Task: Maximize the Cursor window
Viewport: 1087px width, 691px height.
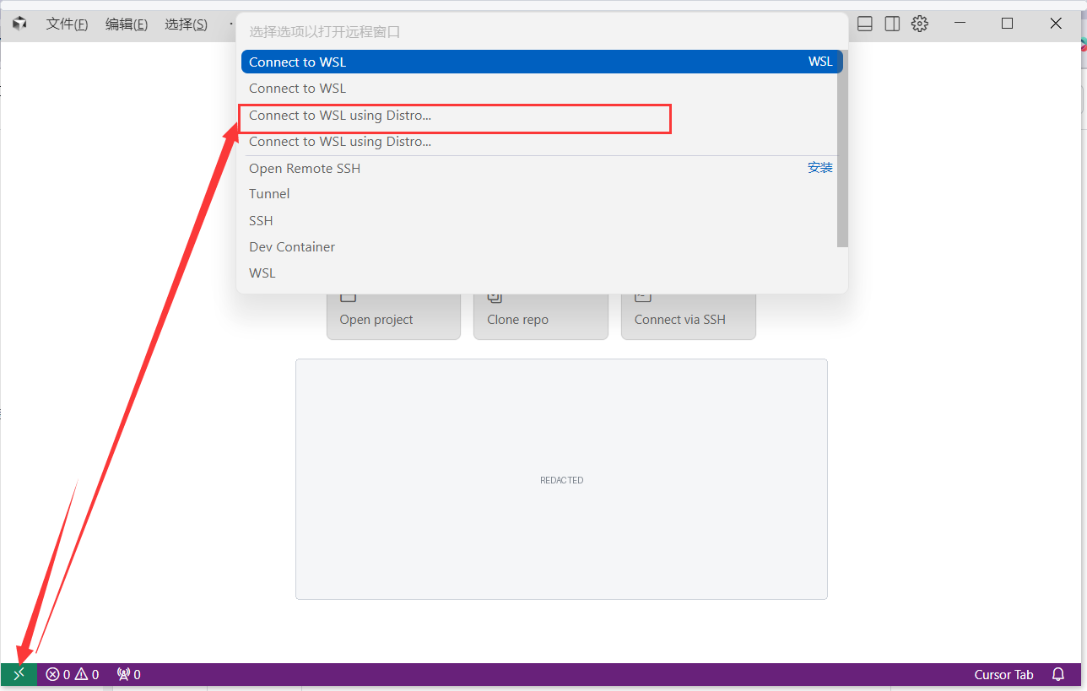Action: 1007,24
